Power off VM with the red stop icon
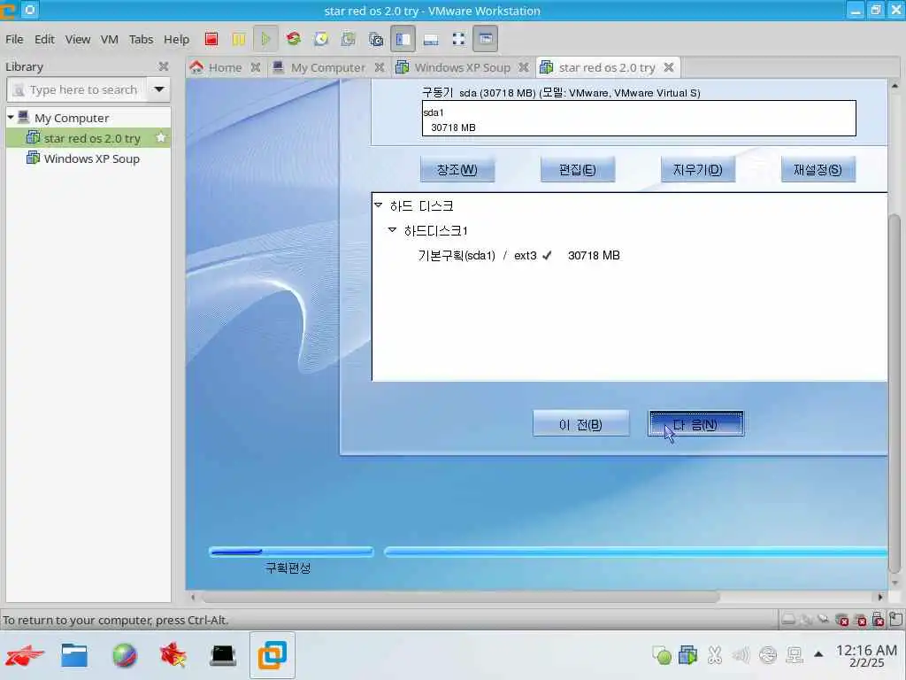The height and width of the screenshot is (680, 906). click(211, 39)
